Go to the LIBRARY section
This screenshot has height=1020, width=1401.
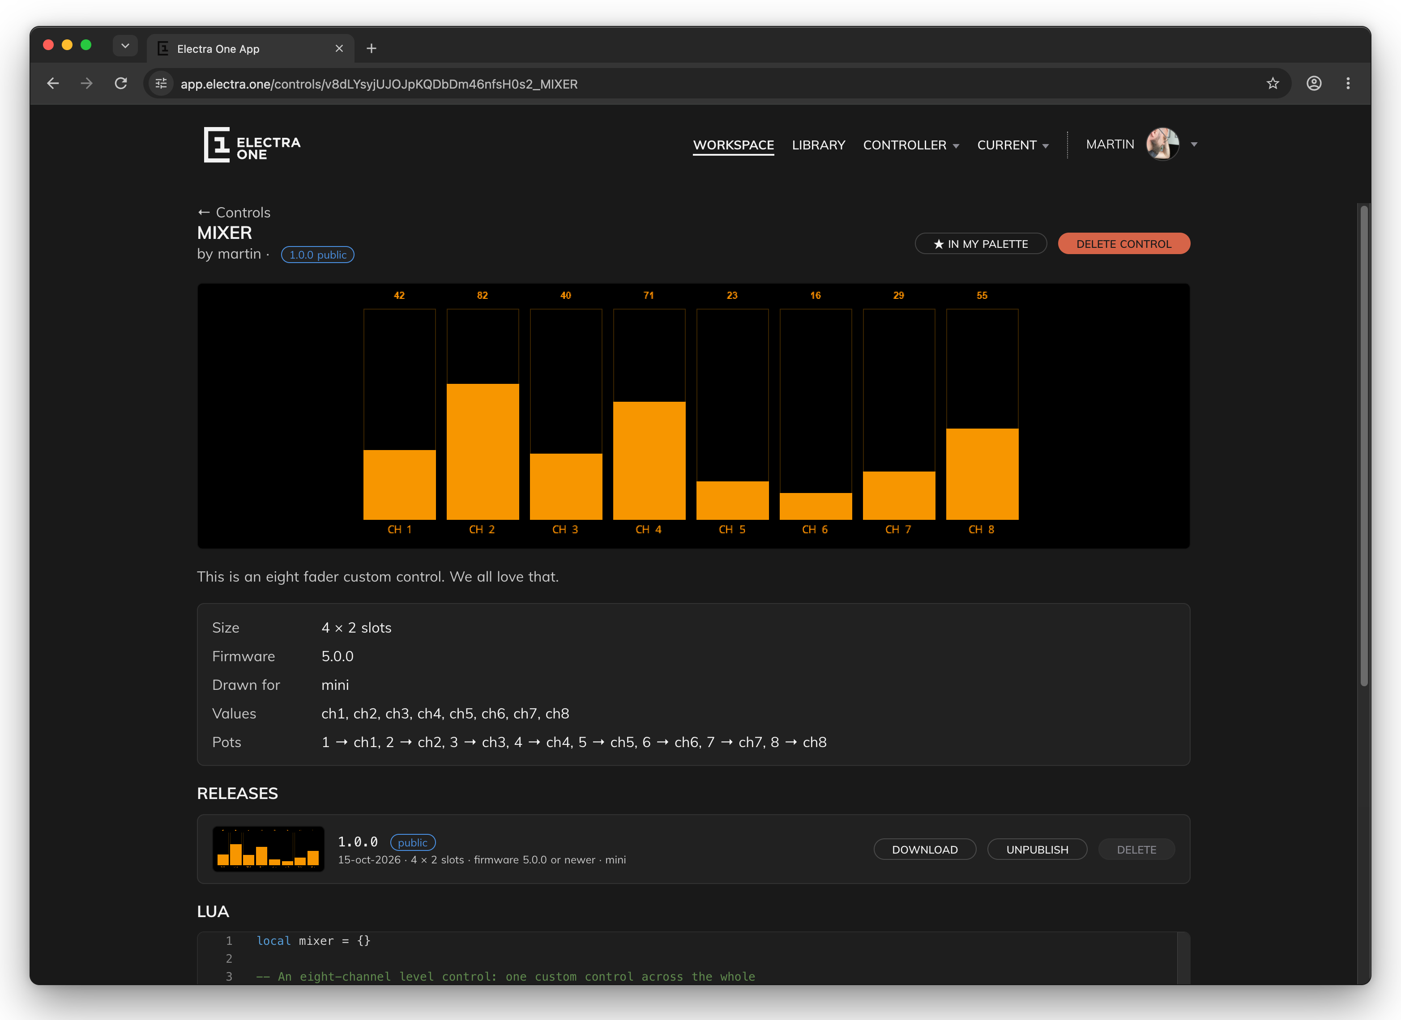[x=819, y=145]
